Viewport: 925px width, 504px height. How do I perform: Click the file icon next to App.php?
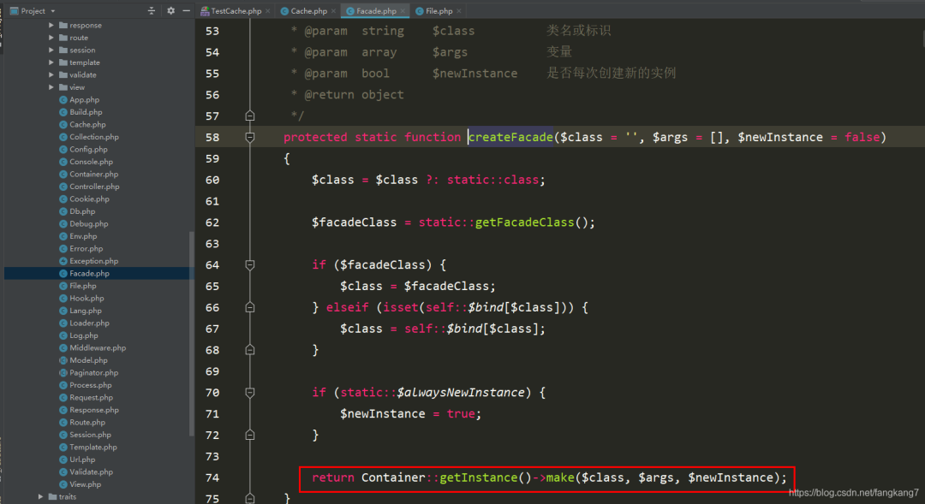[62, 99]
